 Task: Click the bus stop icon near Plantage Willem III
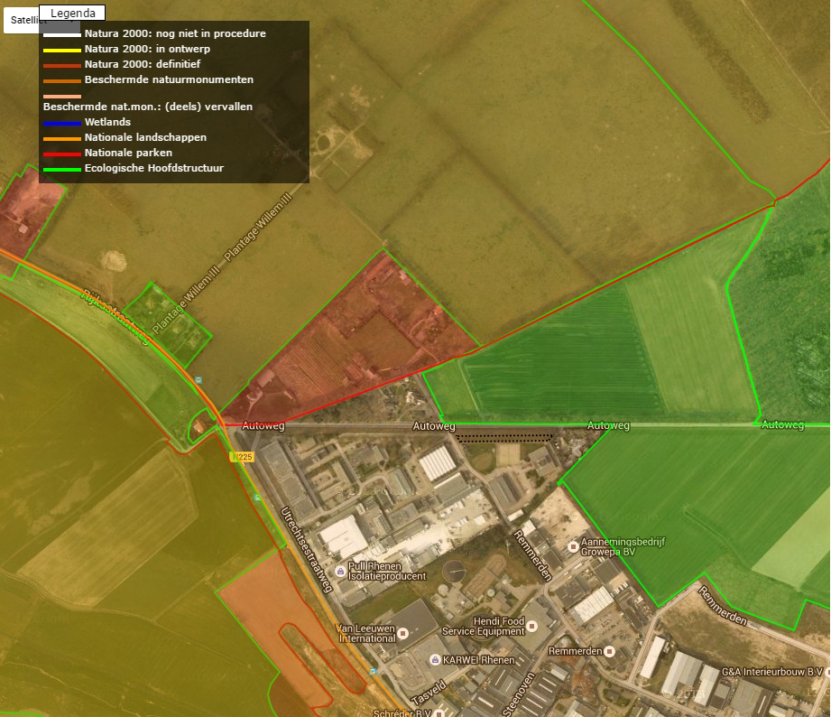coord(199,380)
